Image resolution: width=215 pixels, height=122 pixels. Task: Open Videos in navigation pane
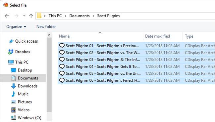coord(24,110)
